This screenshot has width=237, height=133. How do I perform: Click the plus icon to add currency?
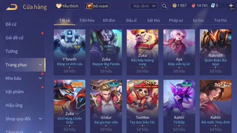pyautogui.click(x=231, y=6)
